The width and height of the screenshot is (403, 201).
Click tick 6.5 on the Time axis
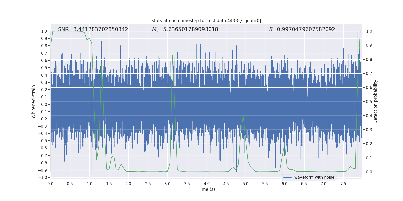click(x=304, y=184)
